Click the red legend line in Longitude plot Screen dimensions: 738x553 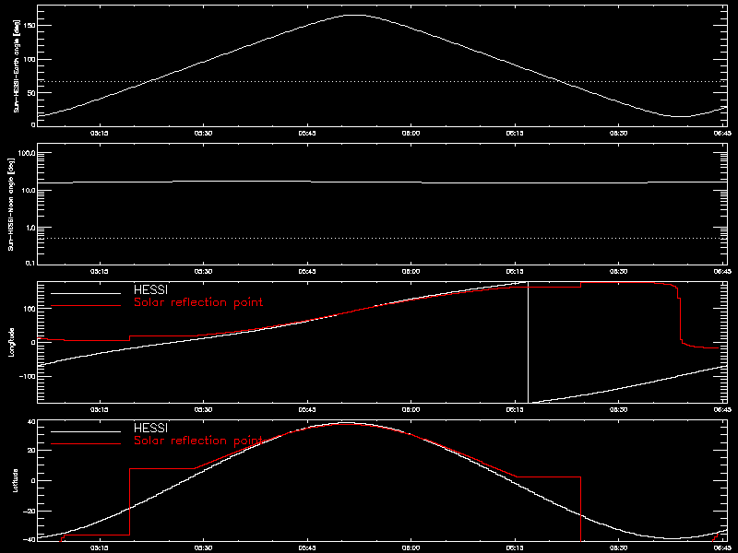86,306
